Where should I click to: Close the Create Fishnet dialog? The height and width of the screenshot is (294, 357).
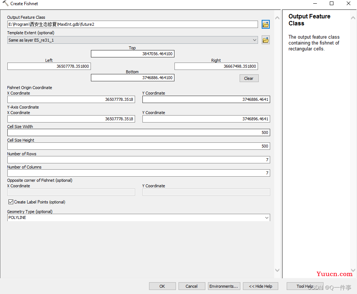tap(348, 3)
